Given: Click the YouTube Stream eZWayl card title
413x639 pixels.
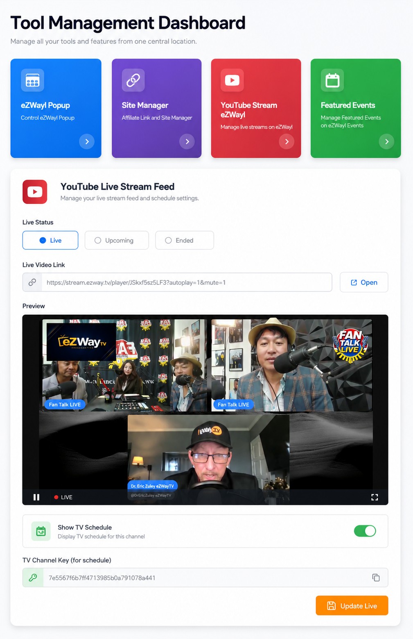Looking at the screenshot, I should tap(249, 110).
